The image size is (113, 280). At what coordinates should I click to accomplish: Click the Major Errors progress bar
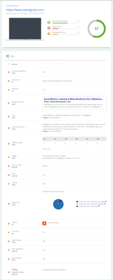click(66, 29)
